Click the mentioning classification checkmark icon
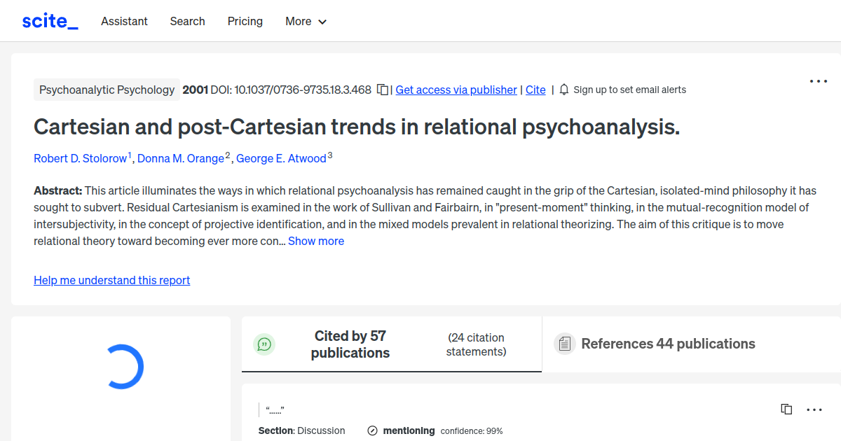Screen dimensions: 841x441 click(371, 430)
